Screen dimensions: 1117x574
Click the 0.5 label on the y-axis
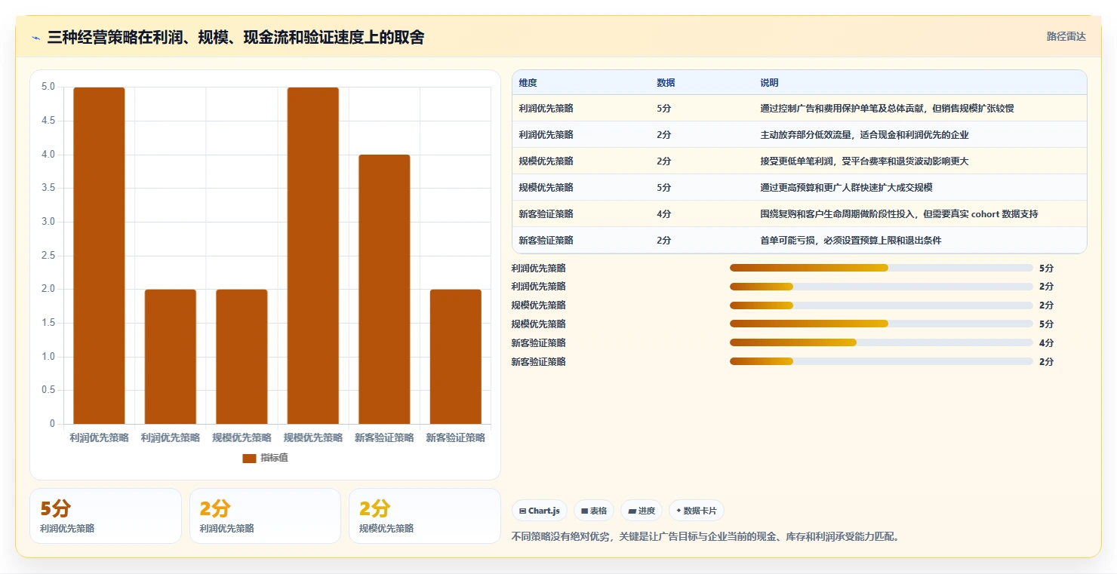click(48, 390)
